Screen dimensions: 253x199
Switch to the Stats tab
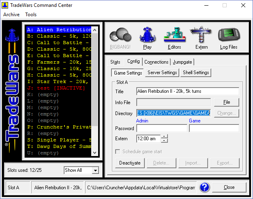pyautogui.click(x=115, y=62)
